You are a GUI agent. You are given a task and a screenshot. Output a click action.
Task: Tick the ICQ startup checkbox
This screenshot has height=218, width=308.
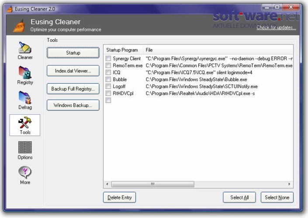click(x=108, y=72)
